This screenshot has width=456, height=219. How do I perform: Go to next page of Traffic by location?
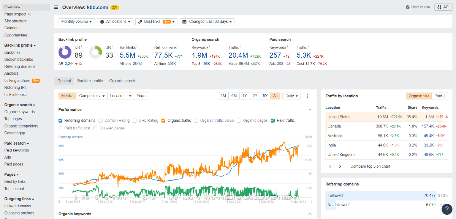coord(340,166)
